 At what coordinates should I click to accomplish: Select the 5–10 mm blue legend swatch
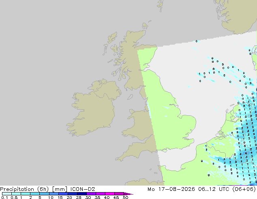44,194
